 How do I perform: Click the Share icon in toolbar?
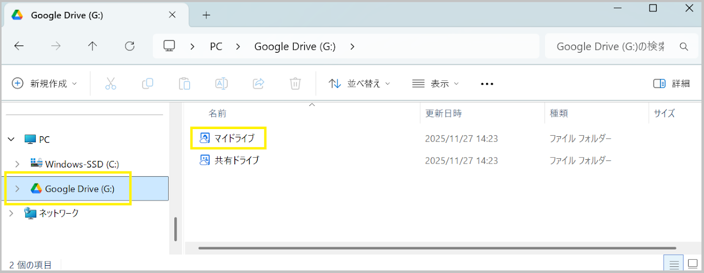(258, 83)
